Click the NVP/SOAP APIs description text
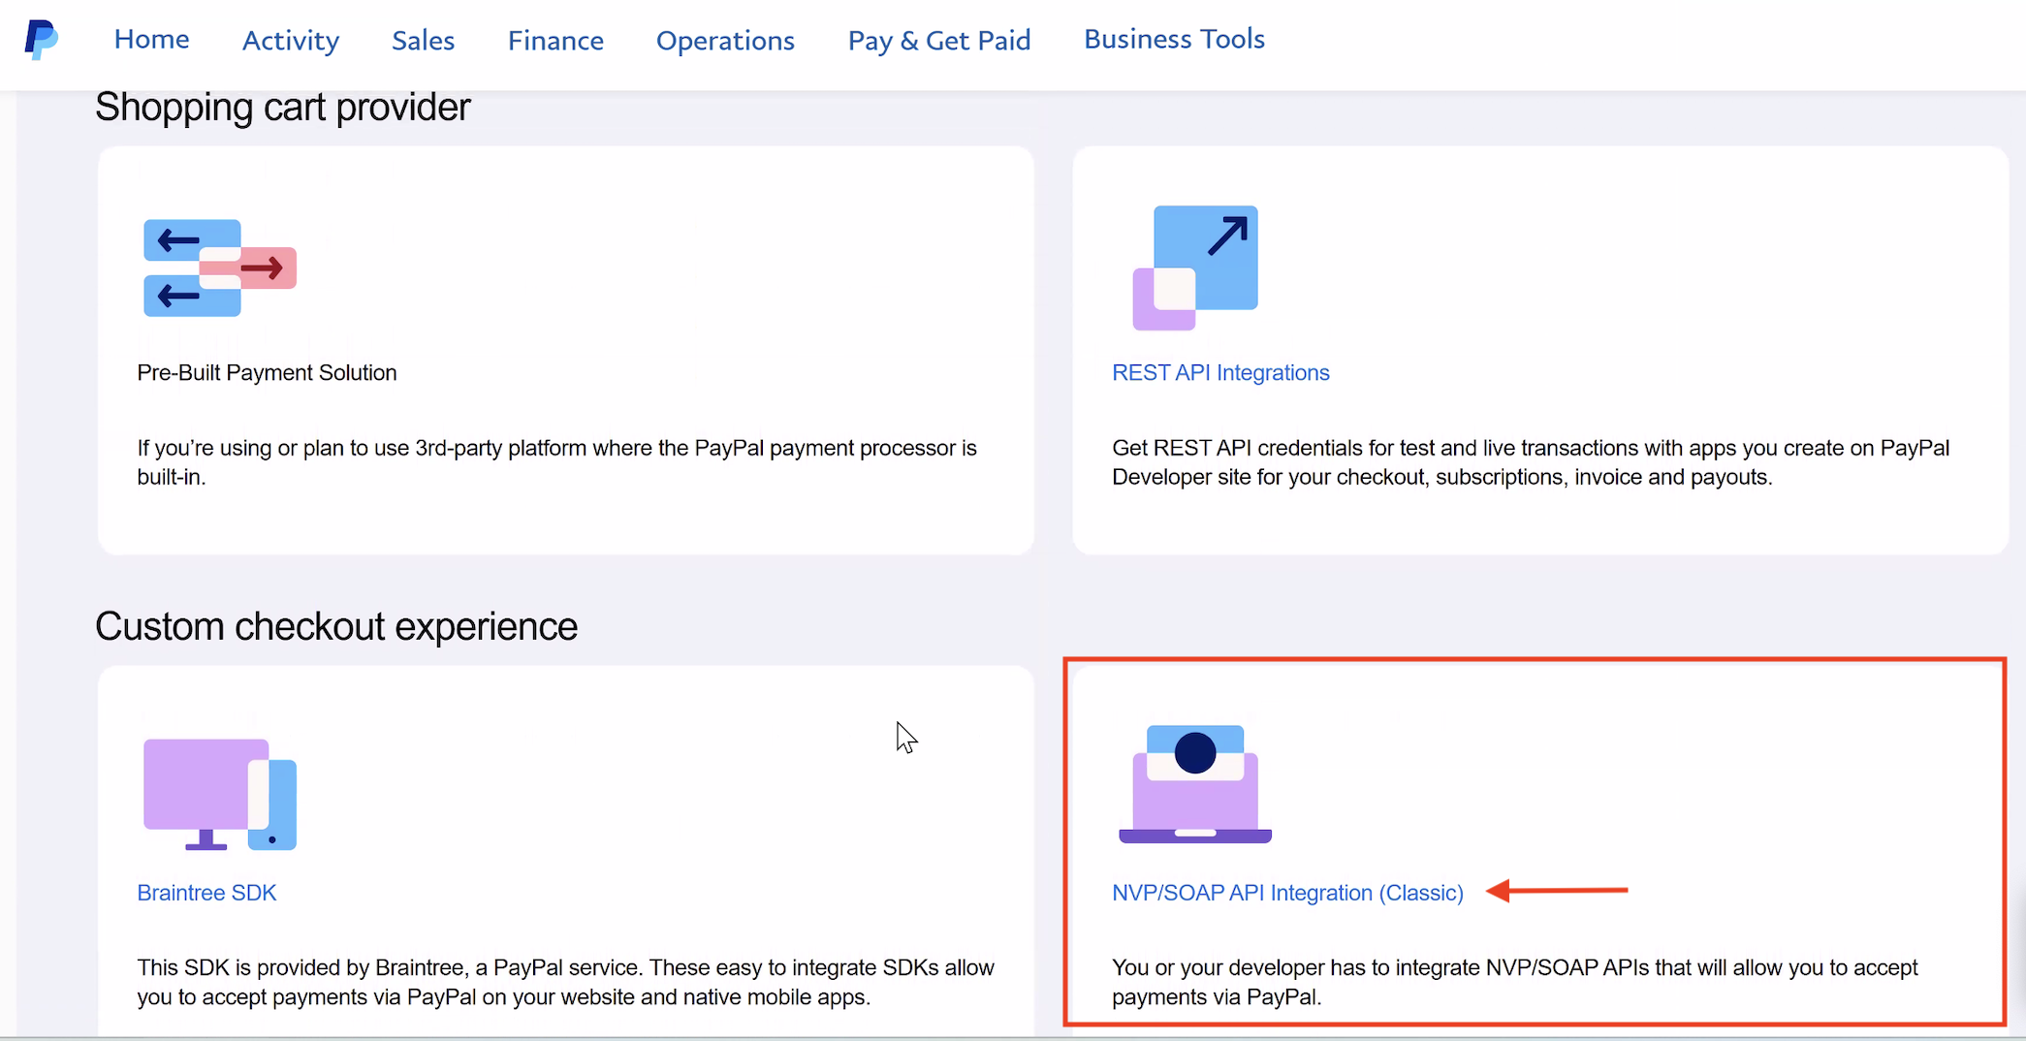 click(x=1515, y=982)
